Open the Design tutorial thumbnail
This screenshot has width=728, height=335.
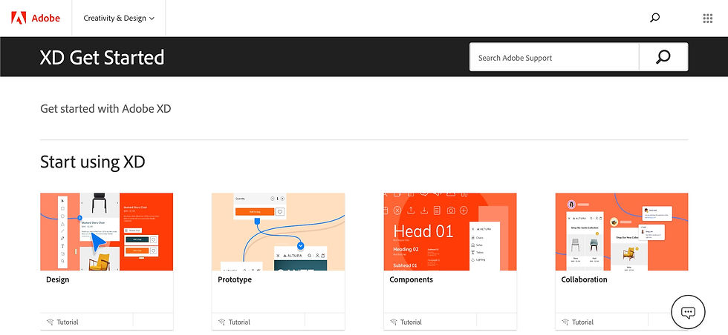pyautogui.click(x=107, y=232)
